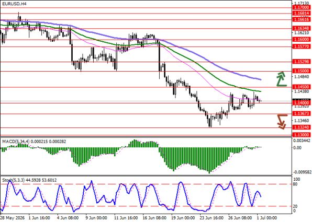Click the 23 Jun 16:00 time label
The image size is (312, 222).
coord(211,218)
